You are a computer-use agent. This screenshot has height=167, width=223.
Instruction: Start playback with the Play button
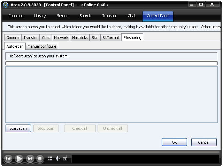19,159
